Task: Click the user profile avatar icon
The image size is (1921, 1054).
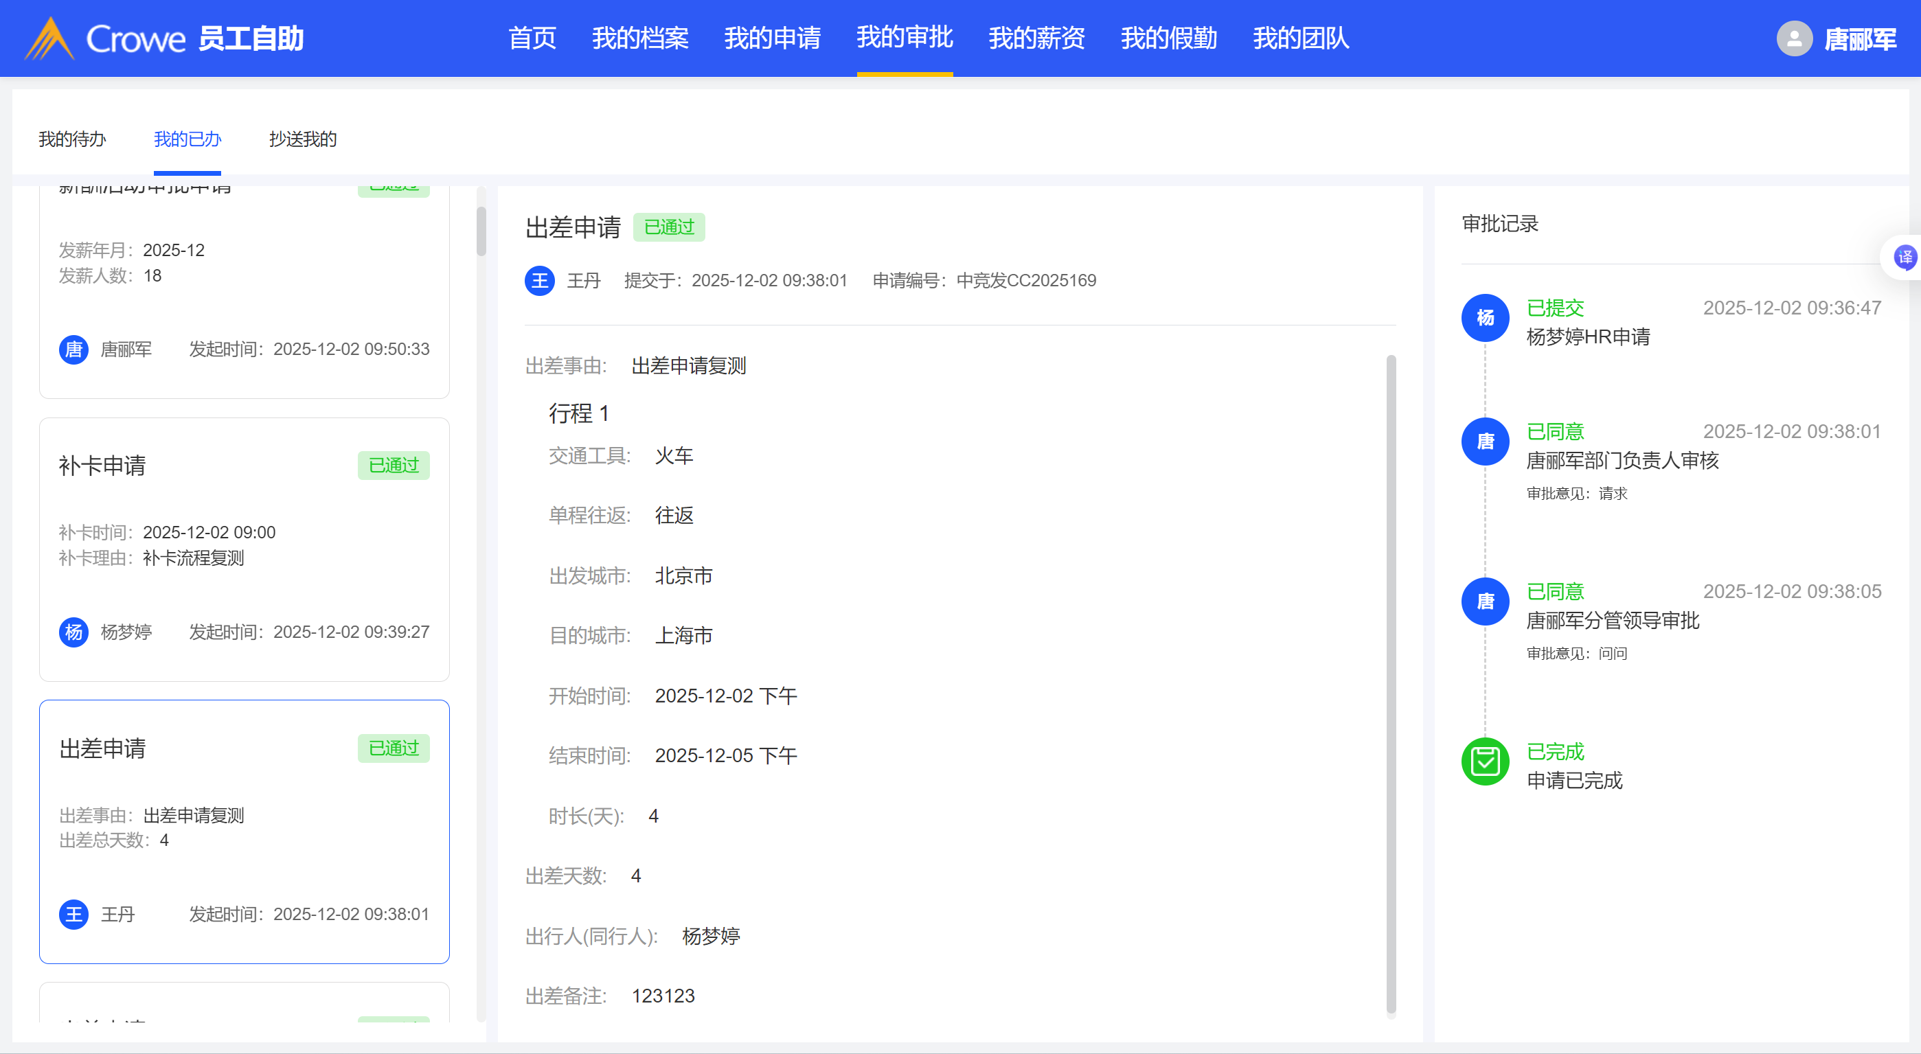Action: pyautogui.click(x=1794, y=38)
